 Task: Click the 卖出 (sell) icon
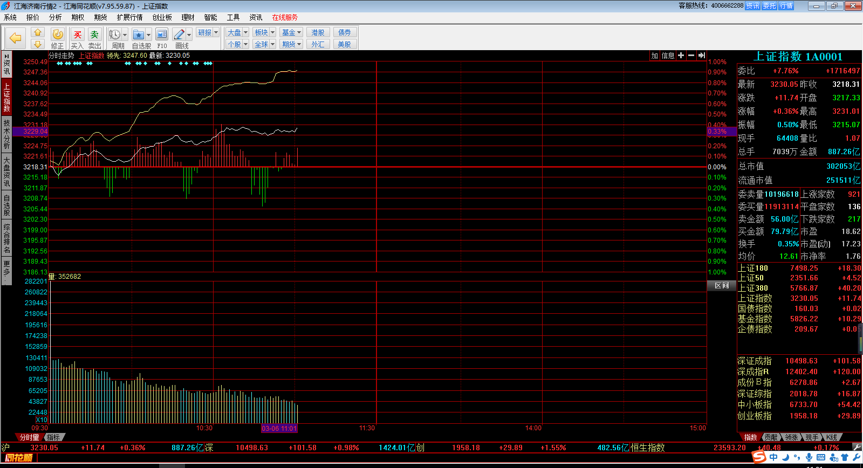94,35
